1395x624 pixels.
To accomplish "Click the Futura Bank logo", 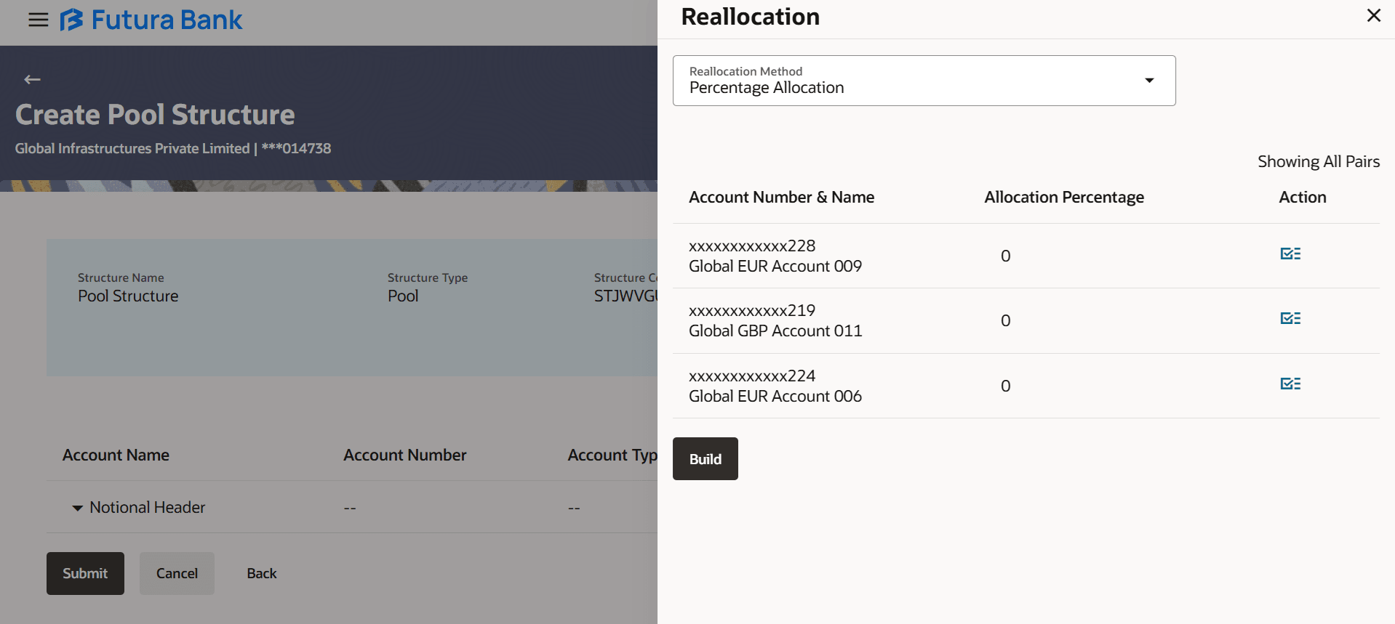I will (151, 20).
